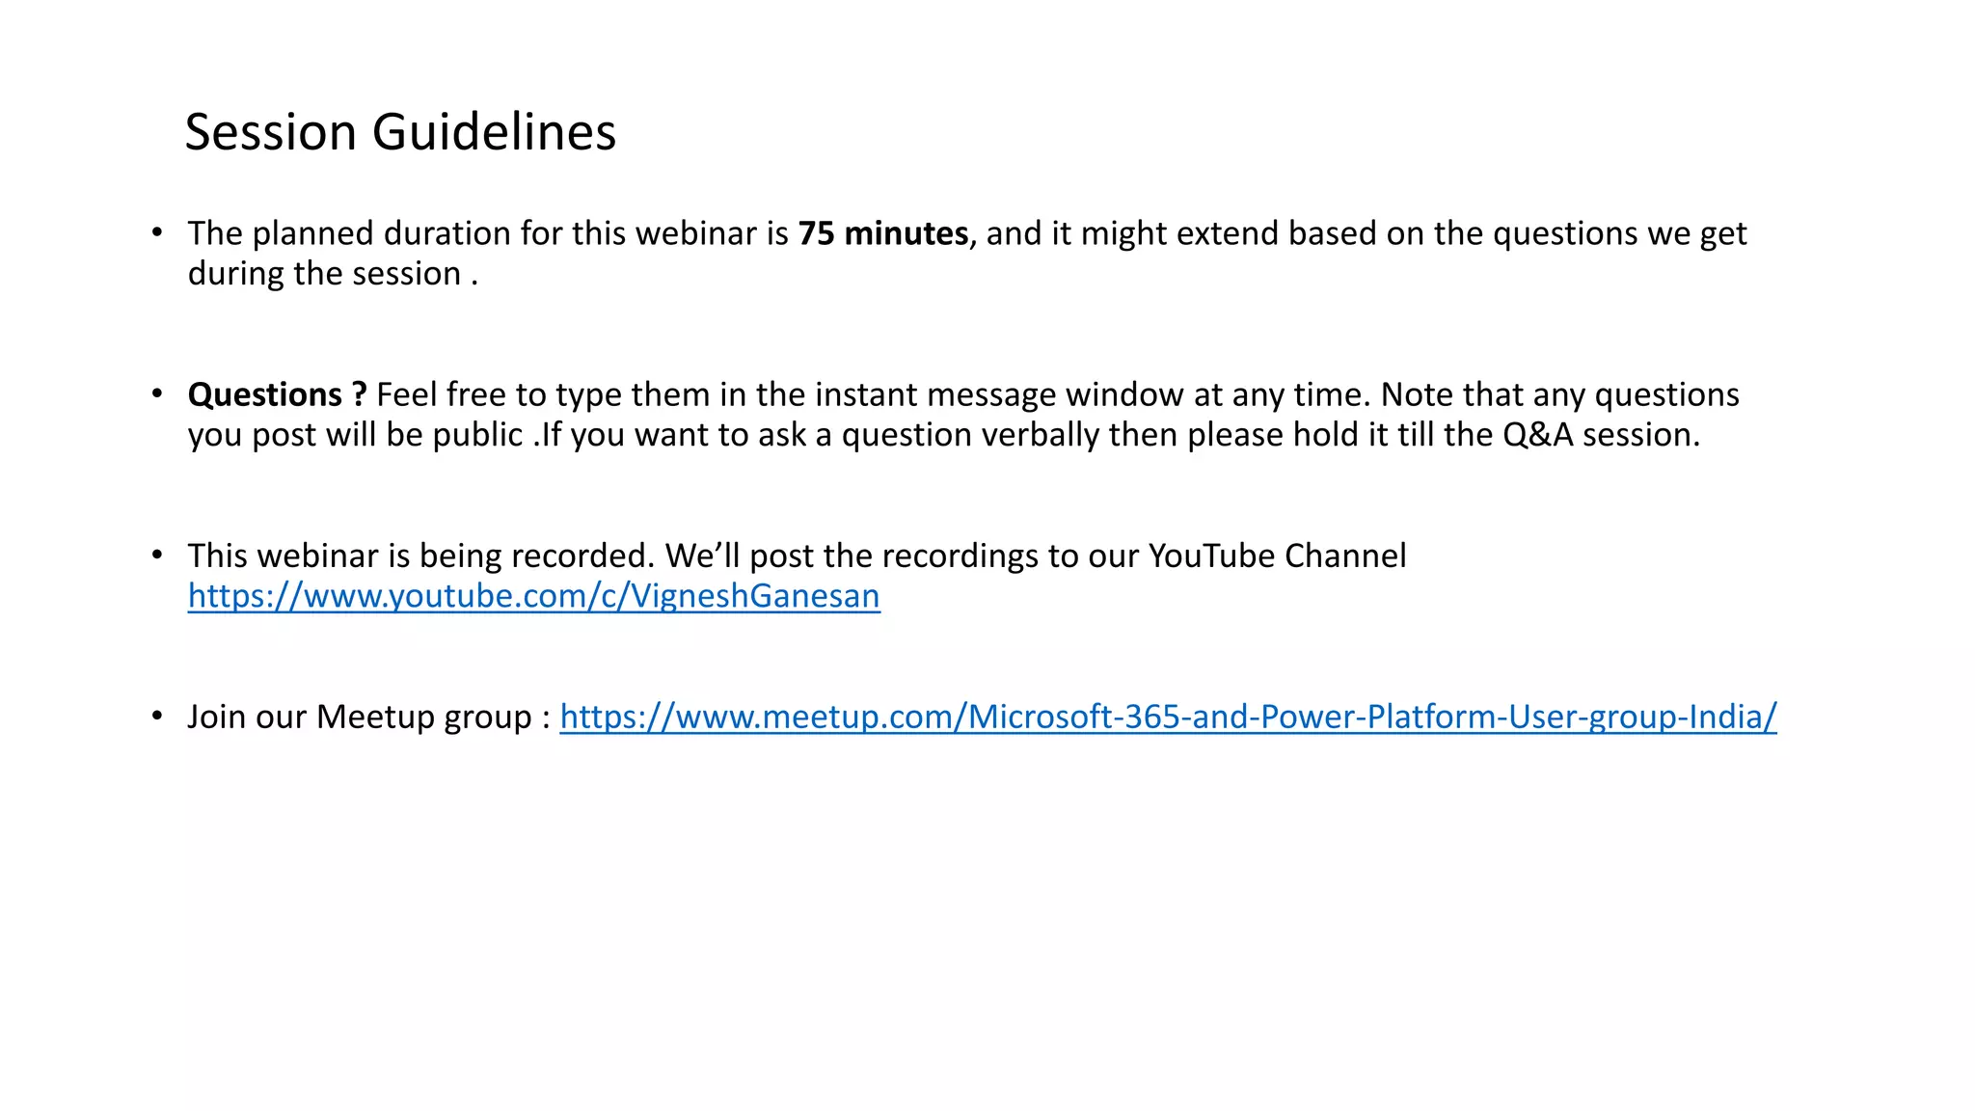Click the 'This webinar is being recorded' sentence
Screen dimensions: 1975x1111
click(421, 555)
